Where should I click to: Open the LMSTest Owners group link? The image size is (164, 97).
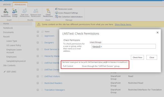click(52, 70)
